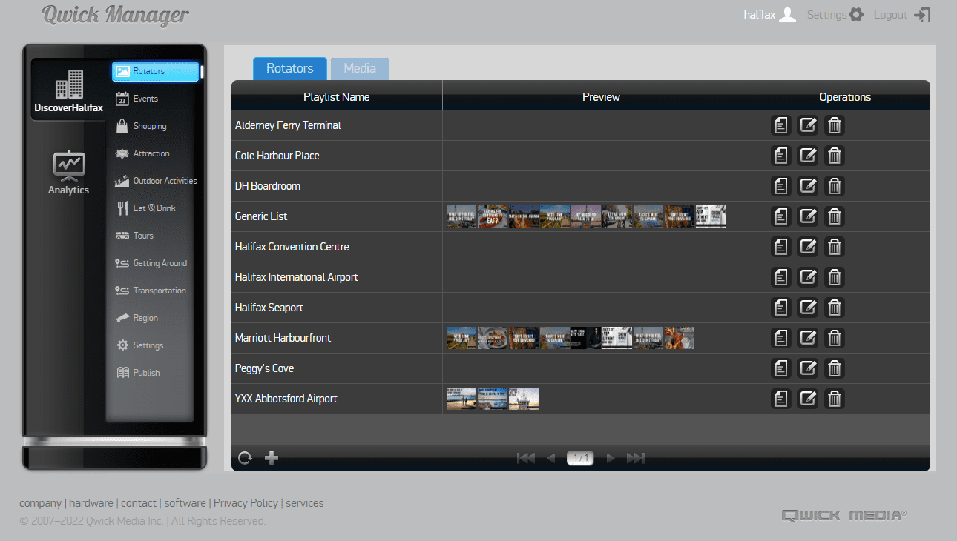Open Outdoor Activities in the sidebar
This screenshot has height=541, width=957.
coord(156,181)
